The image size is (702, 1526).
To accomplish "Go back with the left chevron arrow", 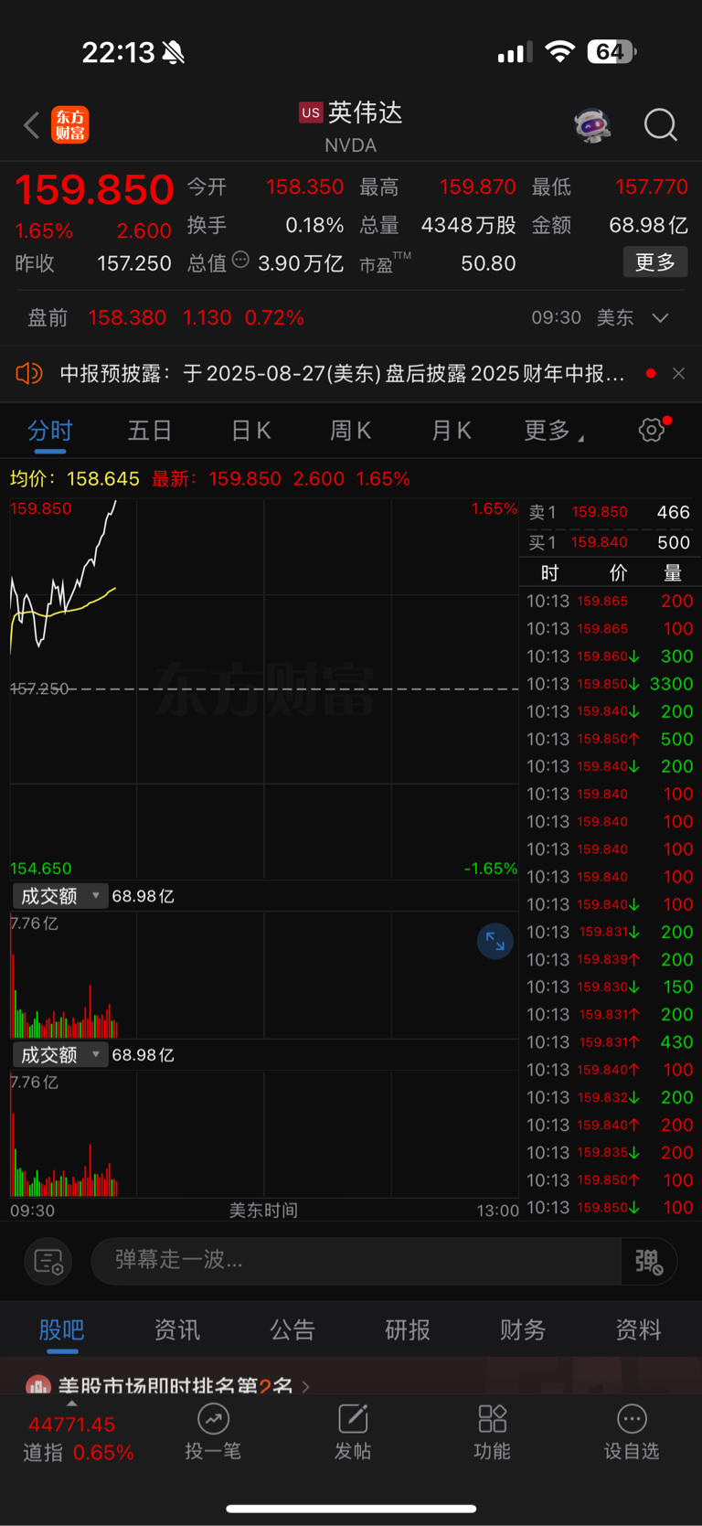I will tap(32, 124).
